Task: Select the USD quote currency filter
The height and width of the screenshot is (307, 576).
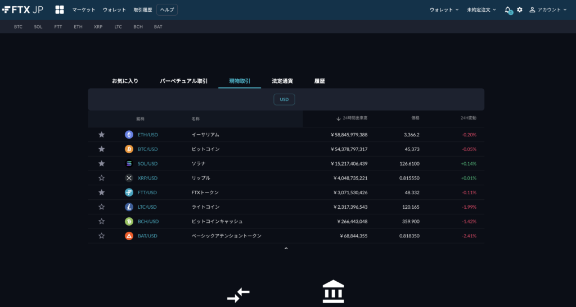Action: tap(284, 99)
